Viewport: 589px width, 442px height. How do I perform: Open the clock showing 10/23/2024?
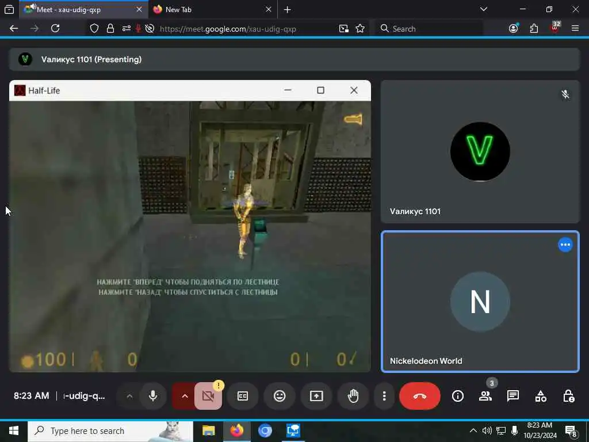(x=540, y=430)
